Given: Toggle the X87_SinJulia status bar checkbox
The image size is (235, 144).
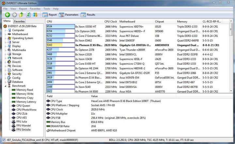Looking at the screenshot, I should tap(4, 140).
